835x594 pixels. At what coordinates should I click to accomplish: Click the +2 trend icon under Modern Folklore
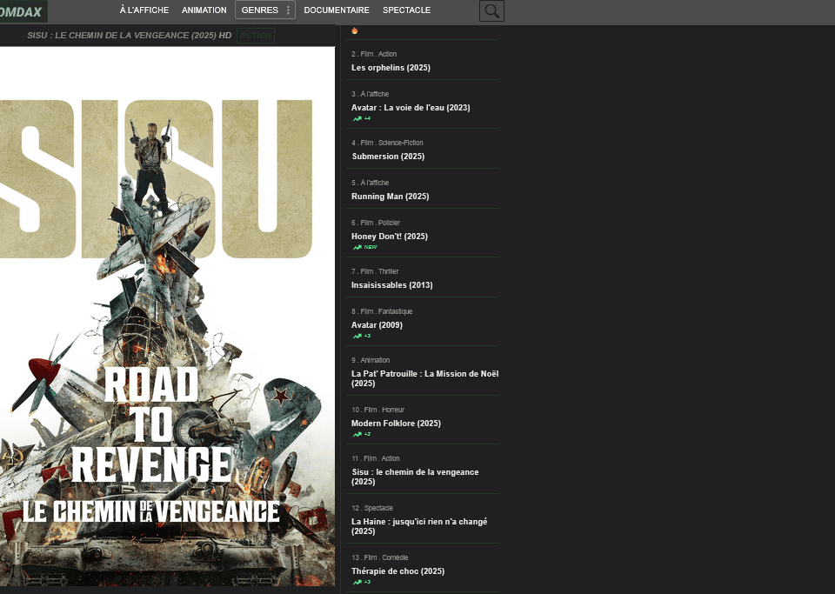[360, 433]
